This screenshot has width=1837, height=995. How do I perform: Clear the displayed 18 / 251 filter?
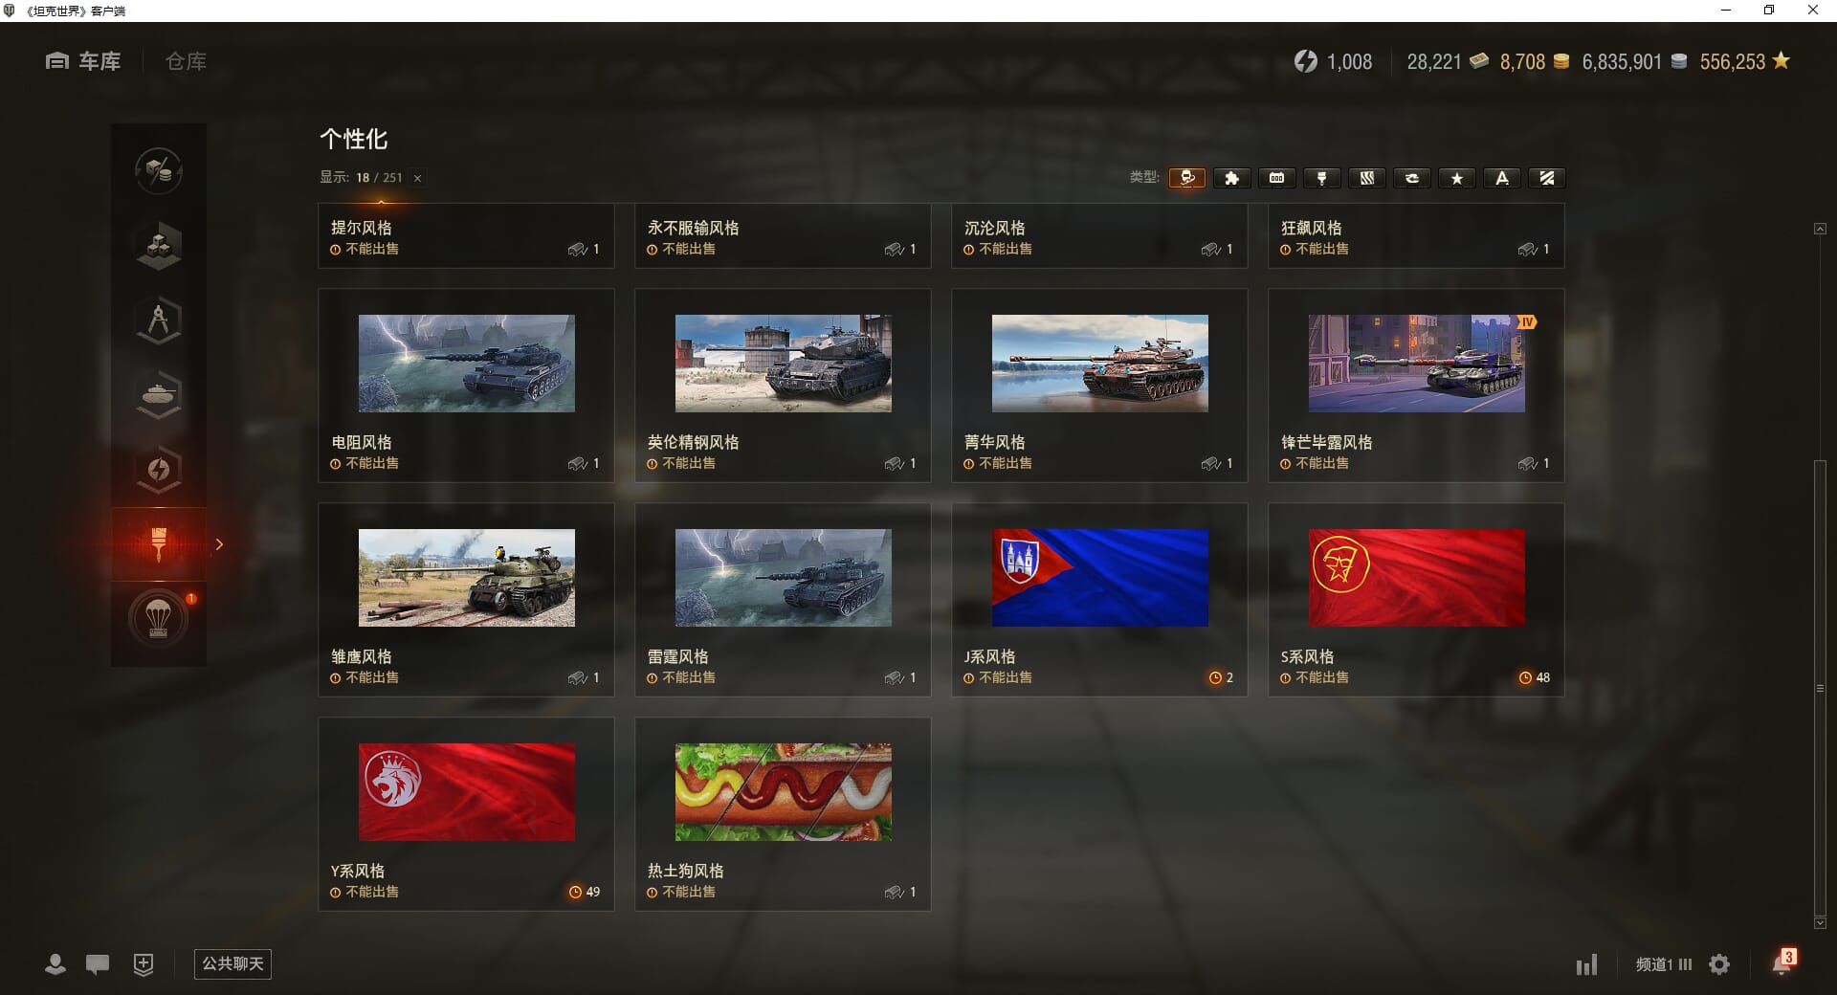[417, 178]
